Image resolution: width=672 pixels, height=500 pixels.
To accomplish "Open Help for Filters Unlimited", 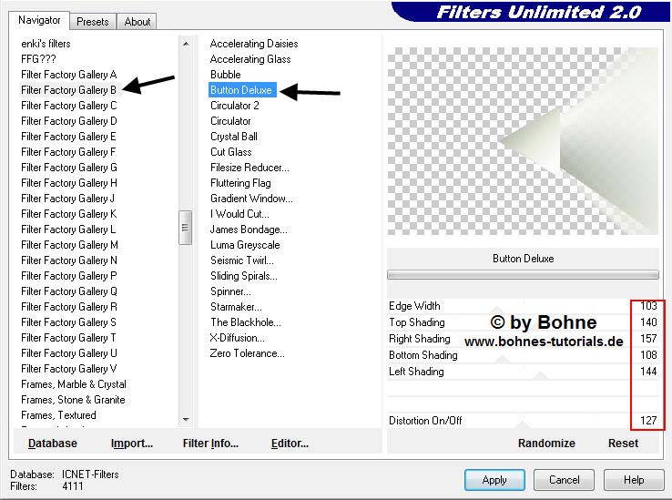I will pyautogui.click(x=634, y=480).
